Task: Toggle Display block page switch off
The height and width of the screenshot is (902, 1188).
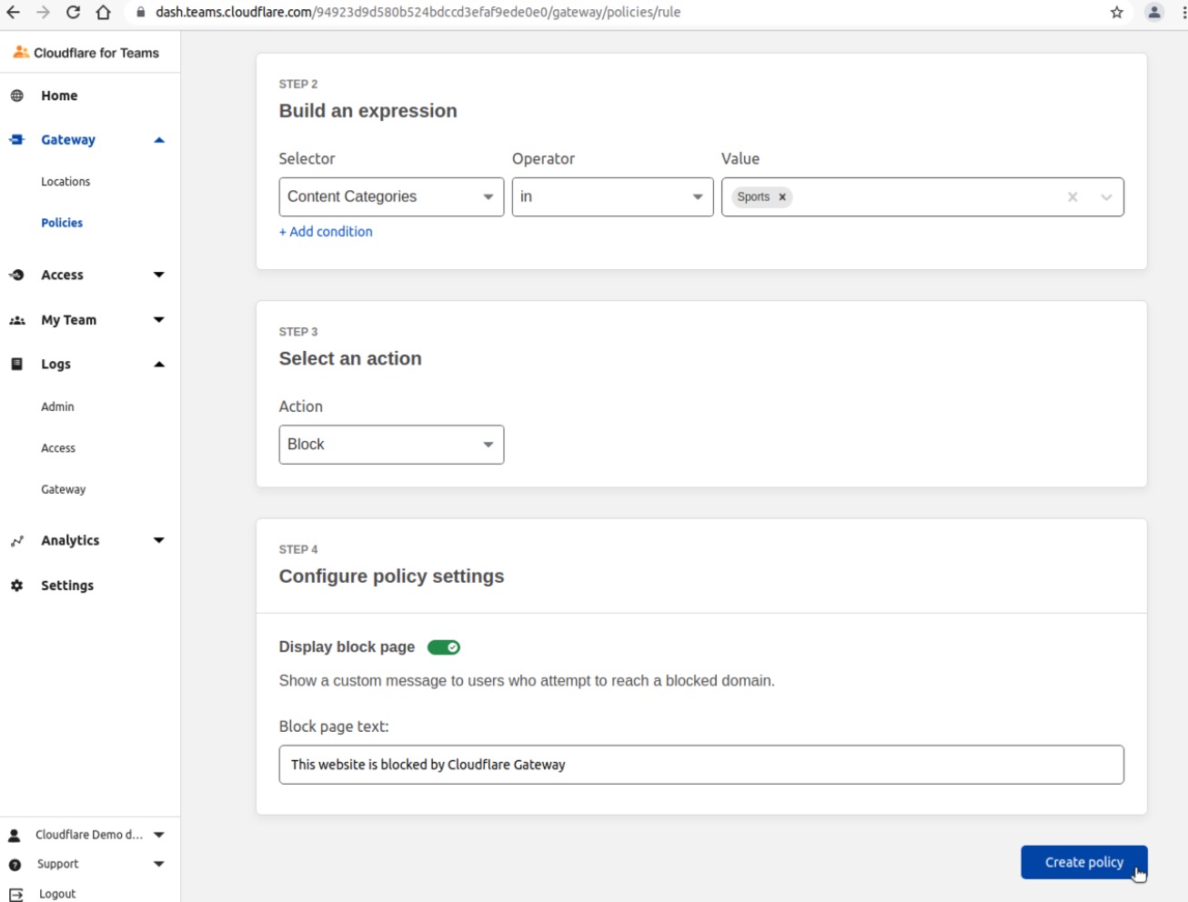Action: [444, 647]
